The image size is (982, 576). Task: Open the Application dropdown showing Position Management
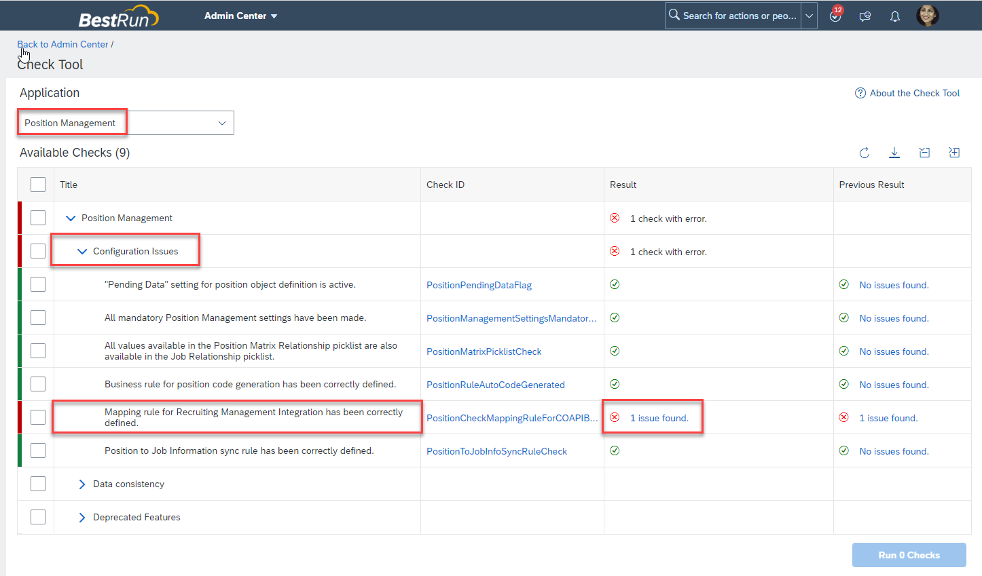click(126, 123)
